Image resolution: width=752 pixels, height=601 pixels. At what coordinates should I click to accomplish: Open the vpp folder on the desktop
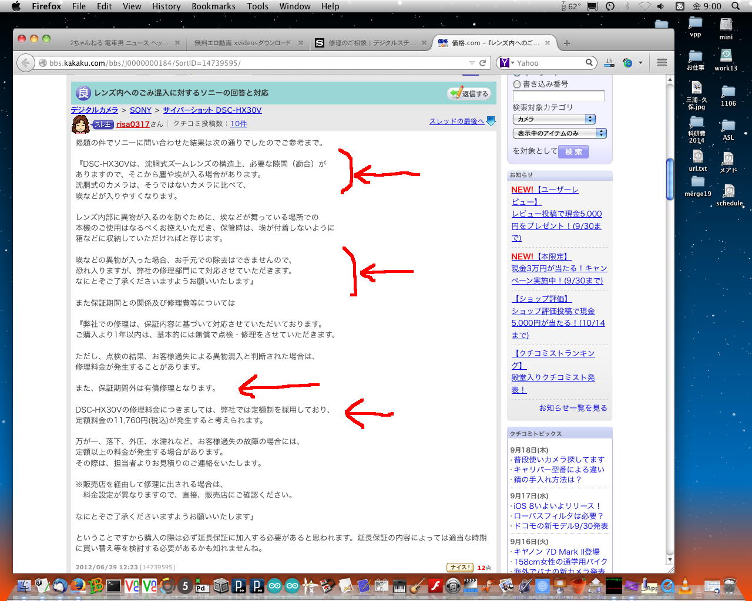point(696,27)
